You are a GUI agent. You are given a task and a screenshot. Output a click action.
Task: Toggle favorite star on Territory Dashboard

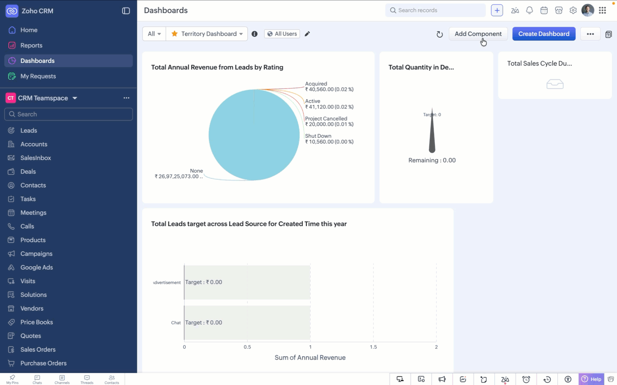pyautogui.click(x=174, y=34)
